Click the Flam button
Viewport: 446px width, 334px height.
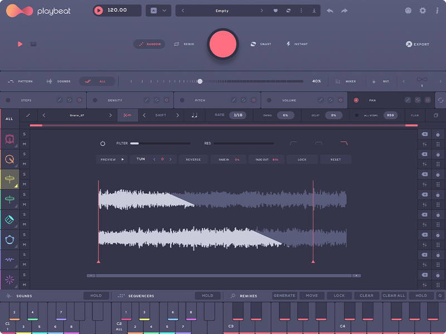pyautogui.click(x=415, y=115)
